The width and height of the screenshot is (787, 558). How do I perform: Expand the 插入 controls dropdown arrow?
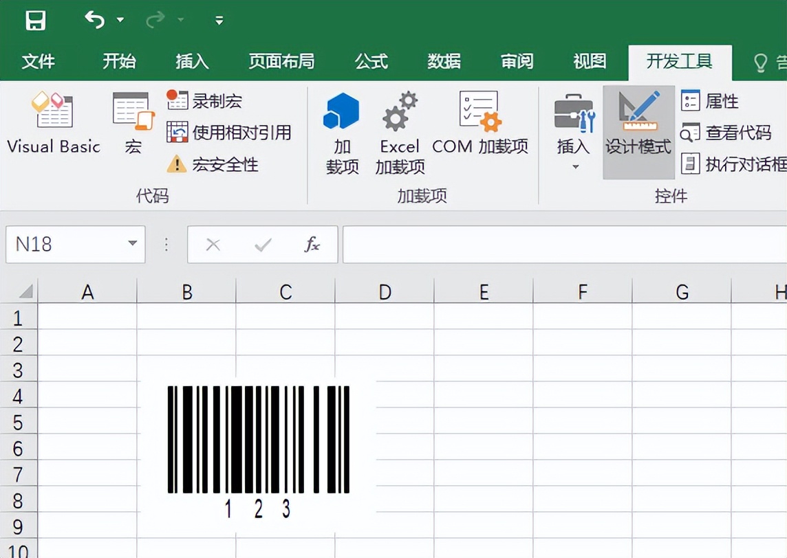[x=575, y=167]
